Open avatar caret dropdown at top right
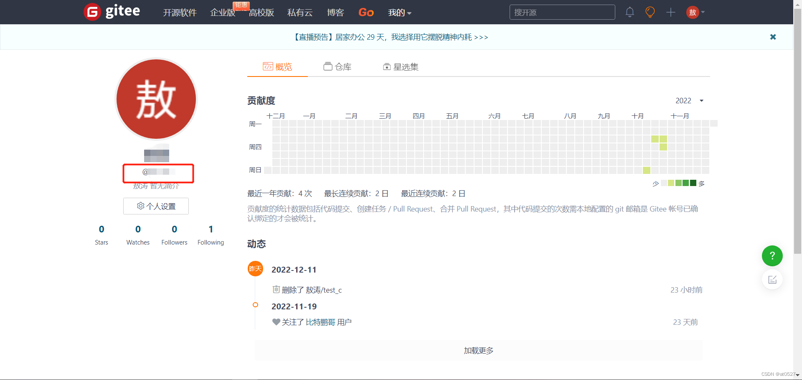Image resolution: width=802 pixels, height=380 pixels. pos(703,13)
